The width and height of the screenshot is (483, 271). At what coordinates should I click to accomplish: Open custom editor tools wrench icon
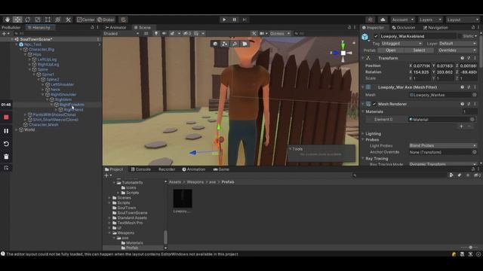[x=68, y=20]
